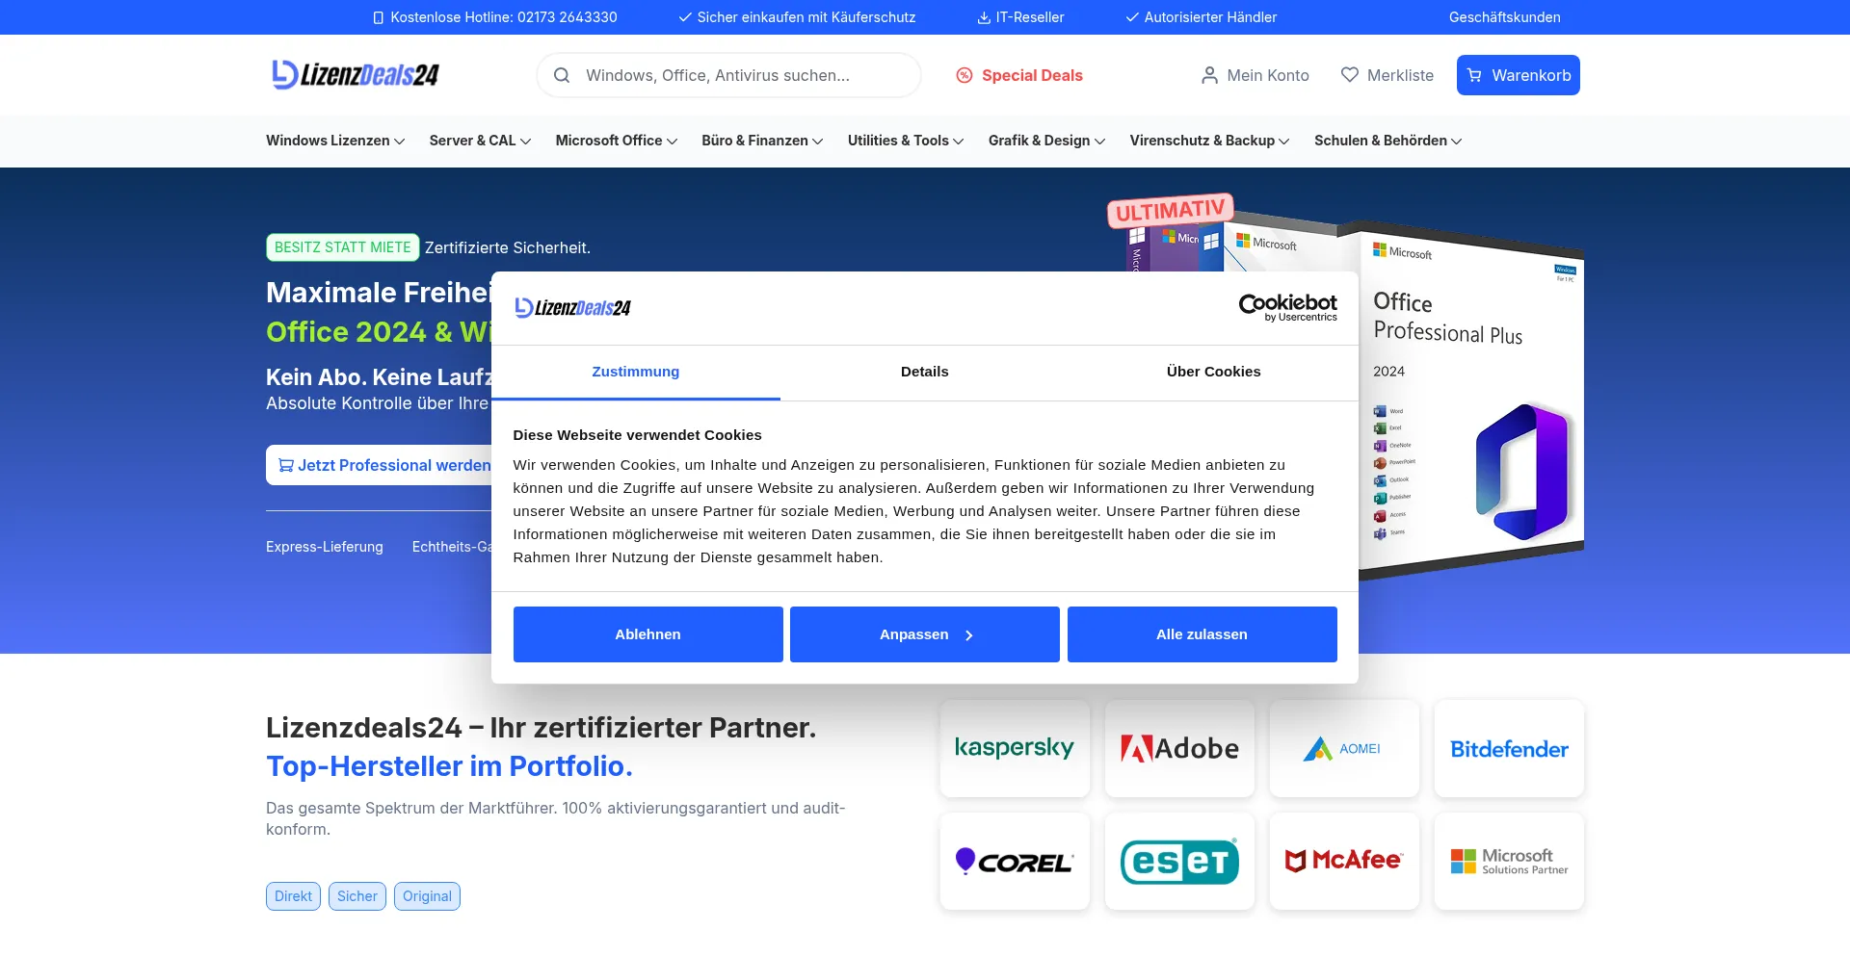Click the phone icon beside Kostenlose Hotline

pos(379,17)
